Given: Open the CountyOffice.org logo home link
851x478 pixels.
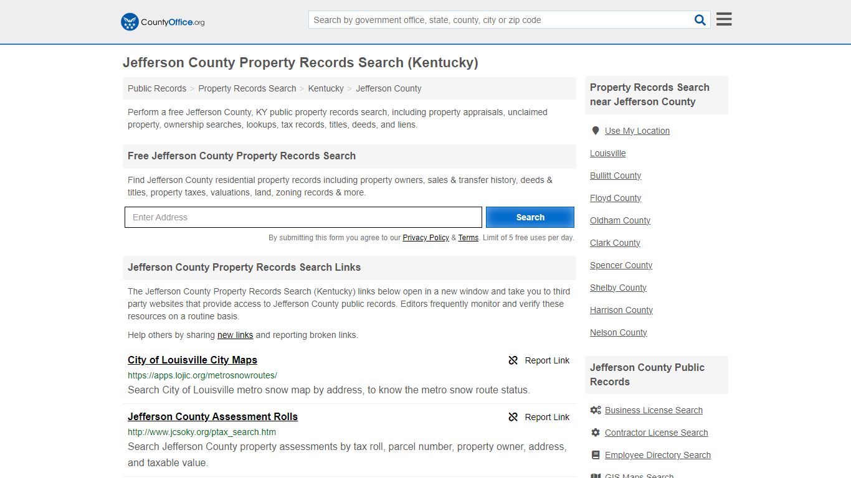Looking at the screenshot, I should (163, 22).
